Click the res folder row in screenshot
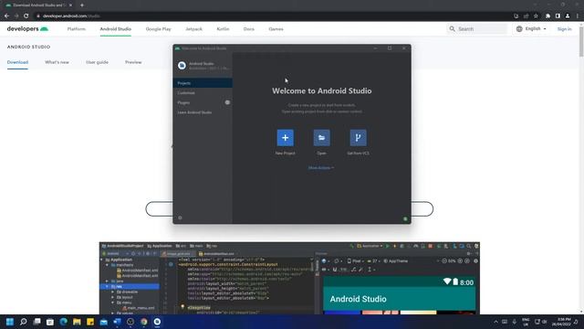Image resolution: width=584 pixels, height=329 pixels. 130,286
